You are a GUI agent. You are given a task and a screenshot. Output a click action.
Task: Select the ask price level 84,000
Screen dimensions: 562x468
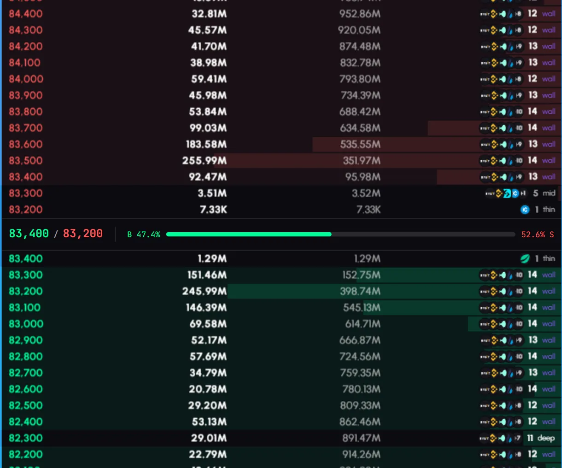26,79
